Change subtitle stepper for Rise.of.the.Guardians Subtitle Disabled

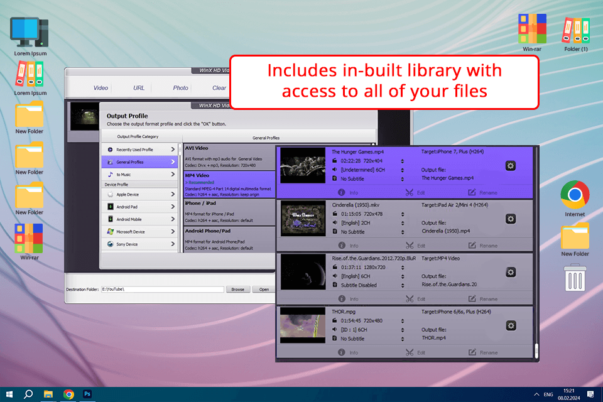402,285
